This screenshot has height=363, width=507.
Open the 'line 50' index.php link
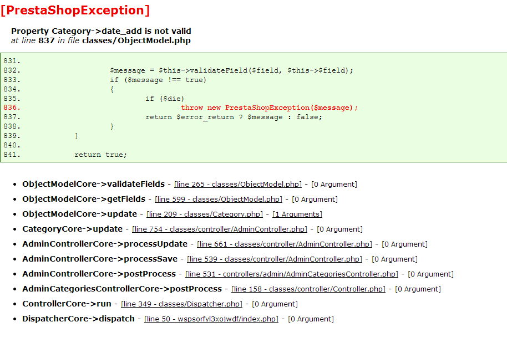coord(211,319)
